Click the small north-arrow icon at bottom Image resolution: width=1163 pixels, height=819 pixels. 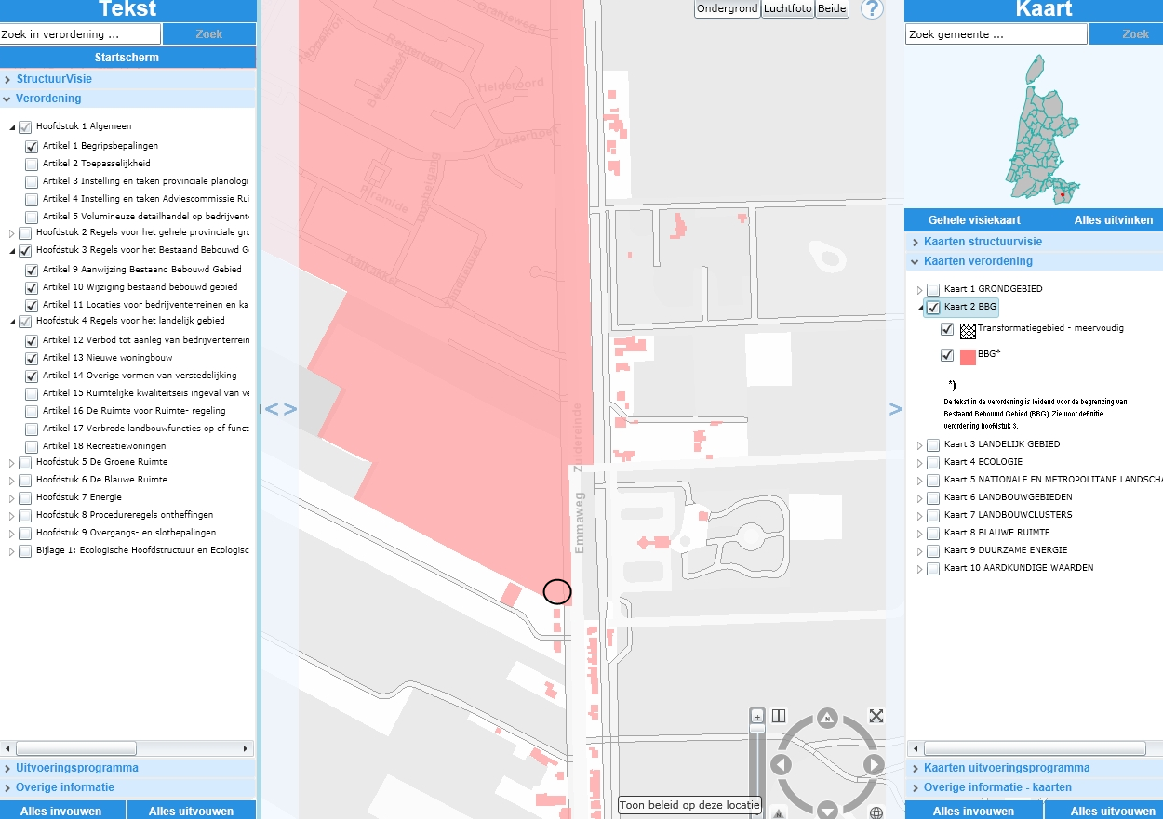[x=779, y=813]
